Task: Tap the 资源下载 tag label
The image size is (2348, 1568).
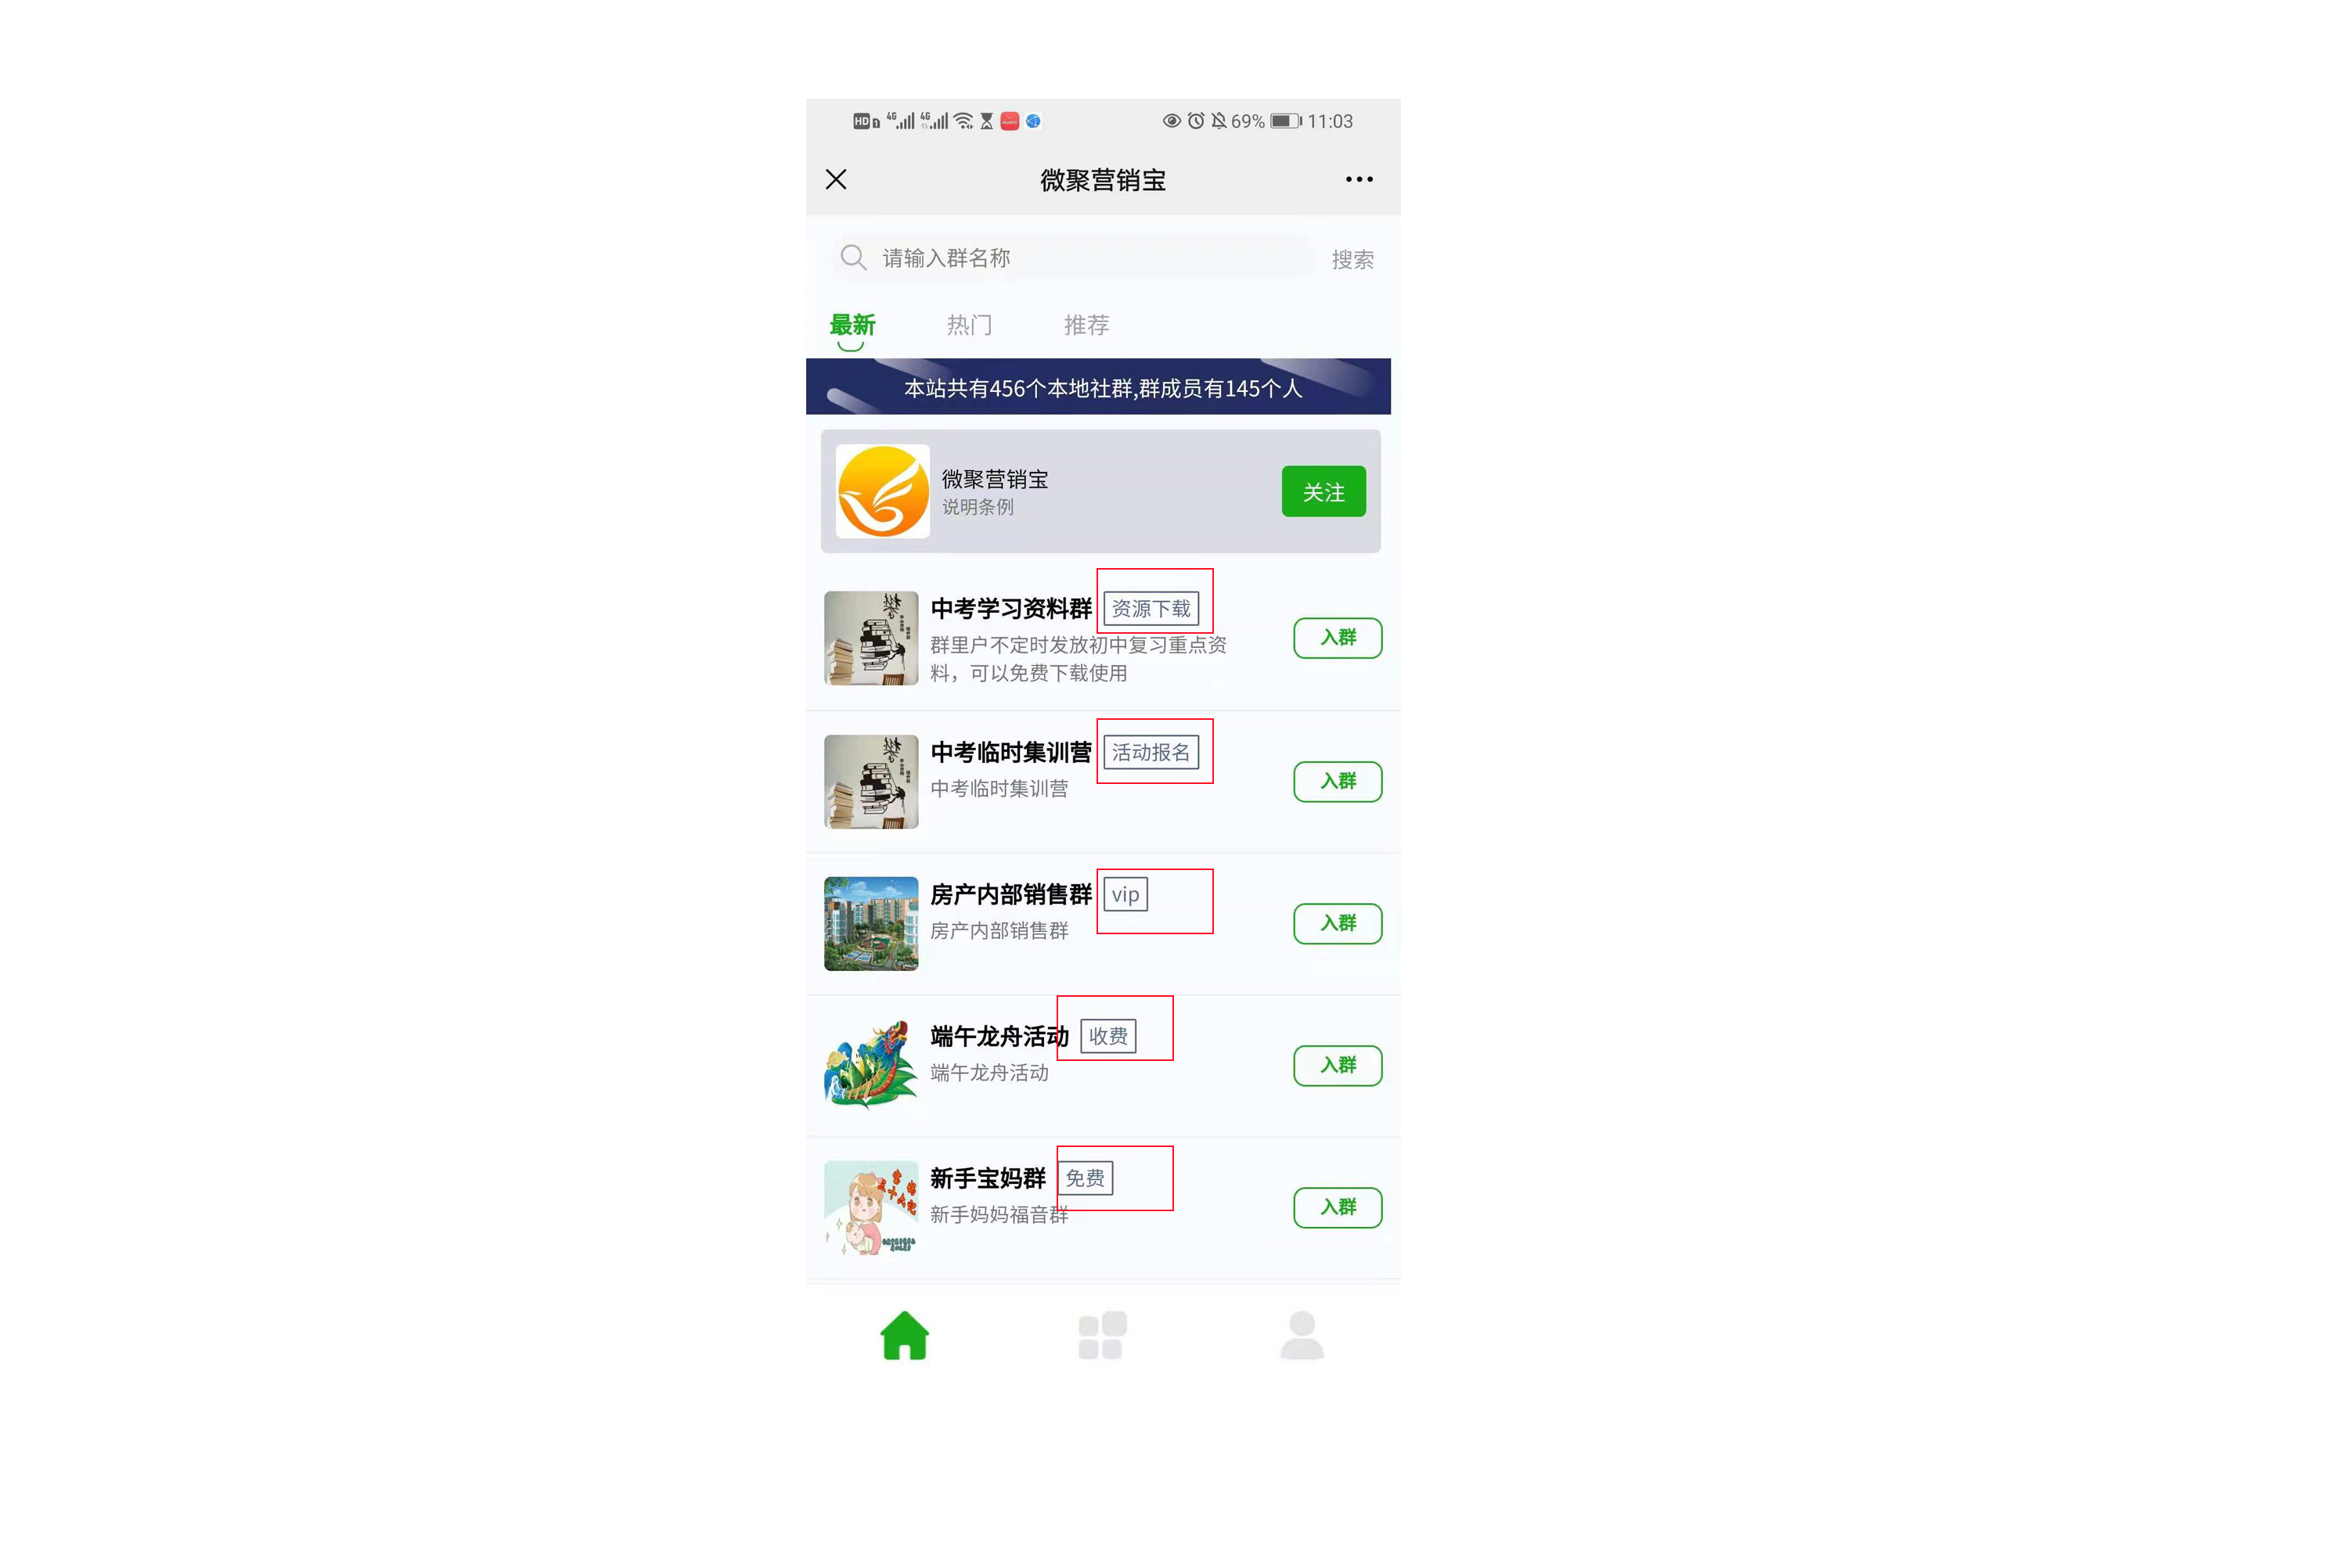Action: click(x=1151, y=608)
